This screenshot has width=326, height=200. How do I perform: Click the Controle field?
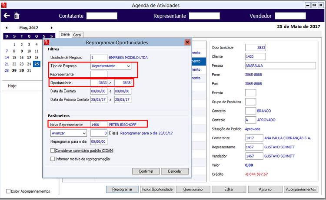[250, 120]
